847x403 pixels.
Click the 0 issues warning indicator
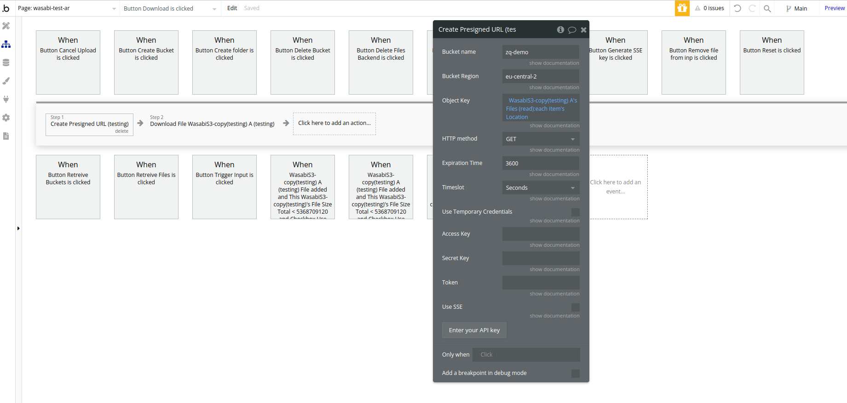709,8
